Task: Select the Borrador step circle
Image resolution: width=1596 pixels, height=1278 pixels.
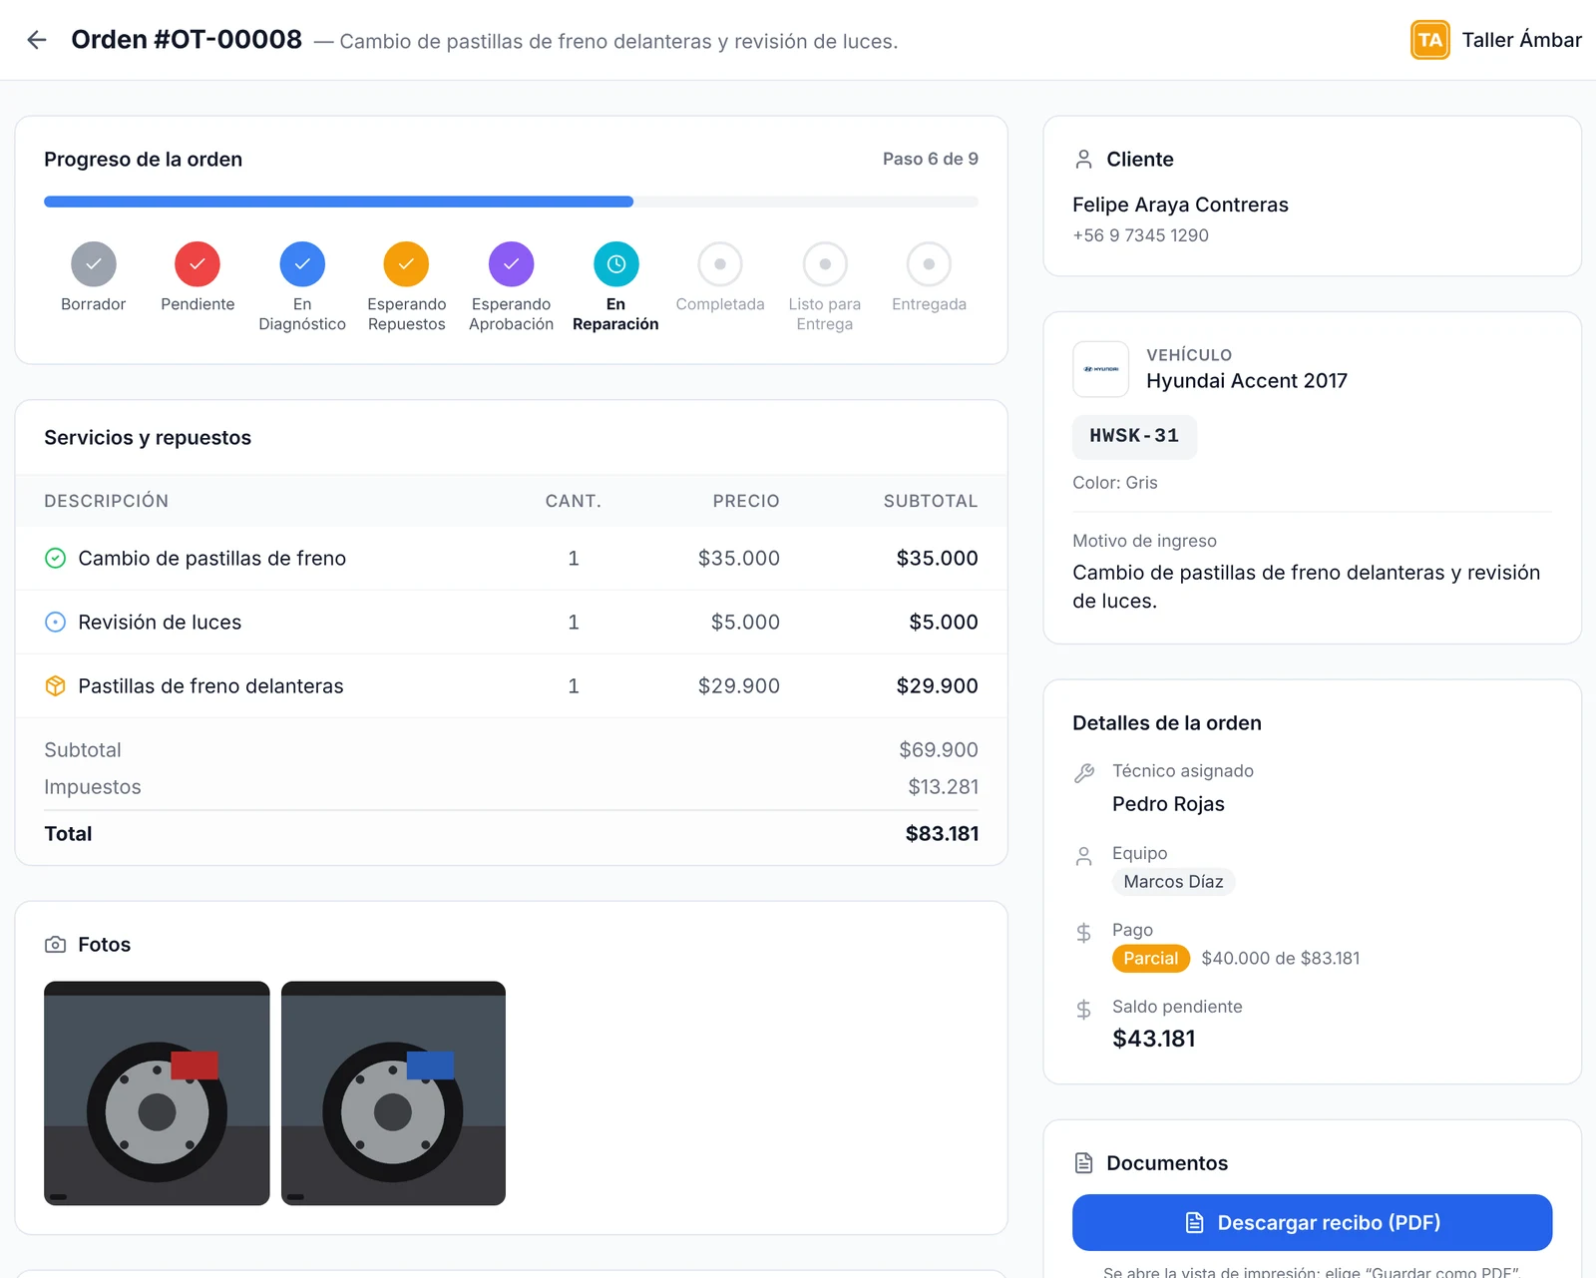Action: 94,264
